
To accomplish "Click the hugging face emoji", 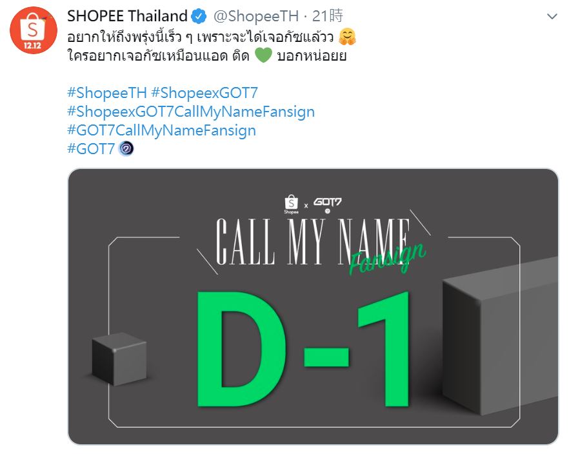I will pyautogui.click(x=347, y=37).
